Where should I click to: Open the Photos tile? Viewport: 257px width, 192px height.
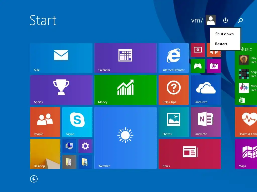pos(174,122)
